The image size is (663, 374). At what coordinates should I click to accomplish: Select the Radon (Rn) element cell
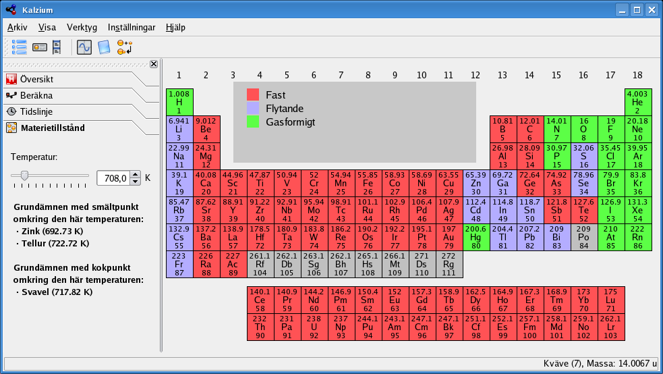click(637, 237)
